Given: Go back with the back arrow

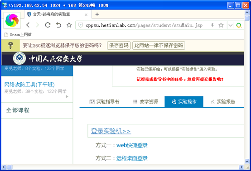Looking at the screenshot, I should point(28,25).
